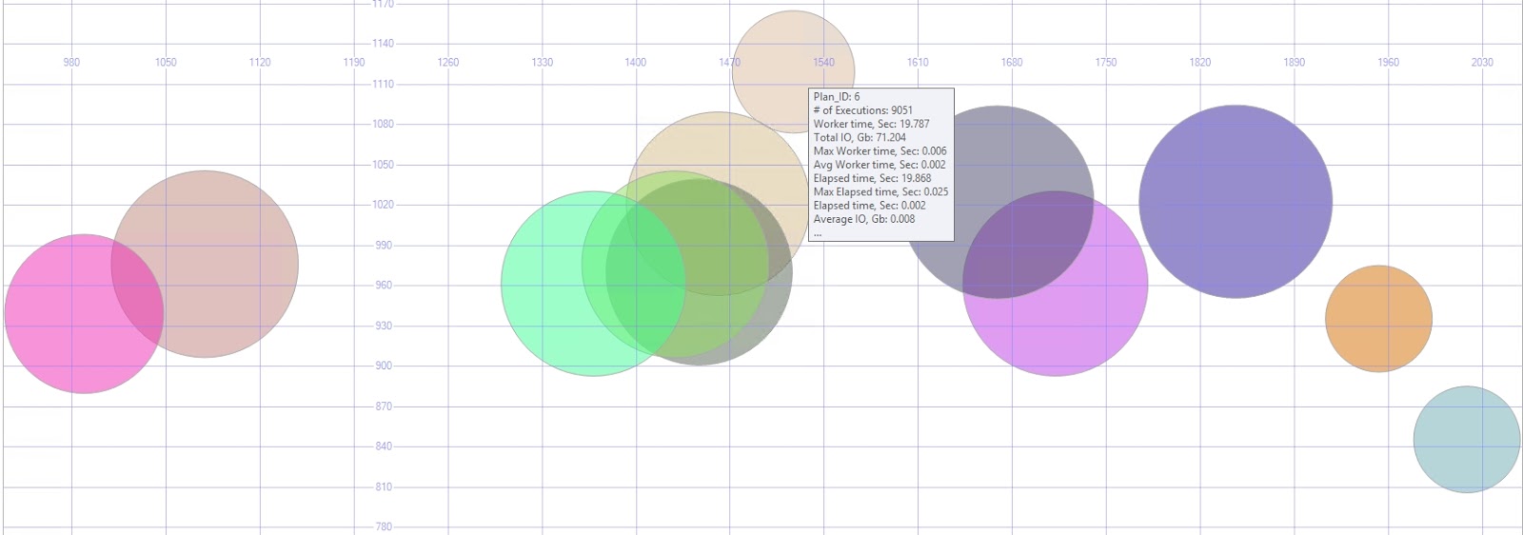Click the axis label 1820

click(x=1200, y=63)
